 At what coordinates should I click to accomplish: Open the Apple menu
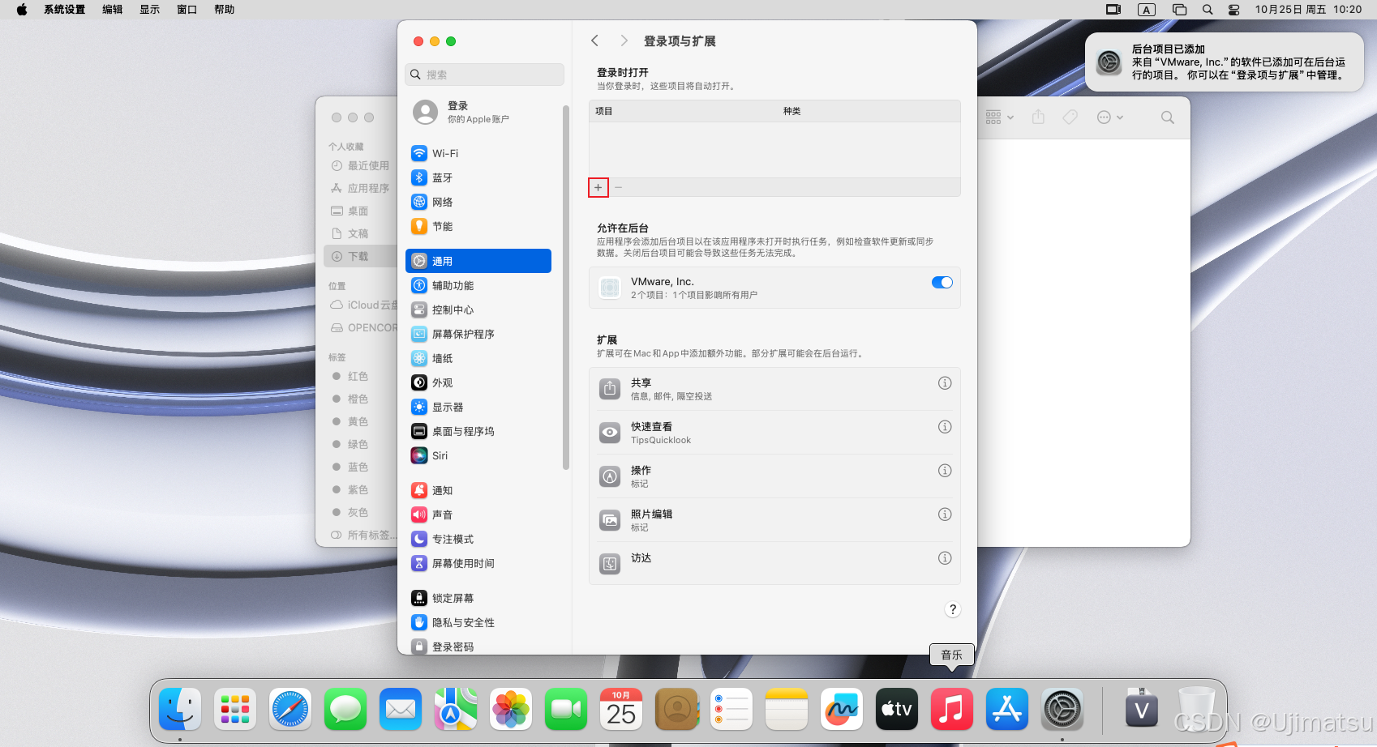click(x=21, y=10)
